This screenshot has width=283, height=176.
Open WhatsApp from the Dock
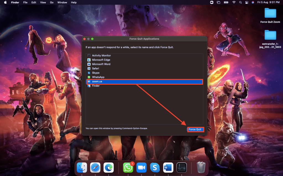tap(128, 167)
